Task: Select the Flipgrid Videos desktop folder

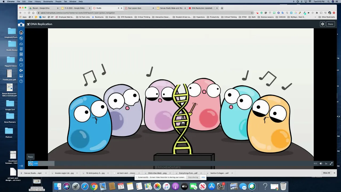Action: 11,62
